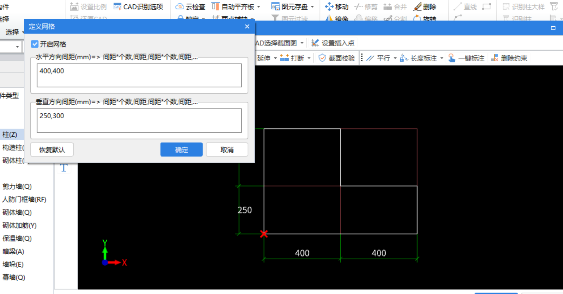Click the 图元存盘 tool
Image resolution: width=563 pixels, height=294 pixels.
290,6
